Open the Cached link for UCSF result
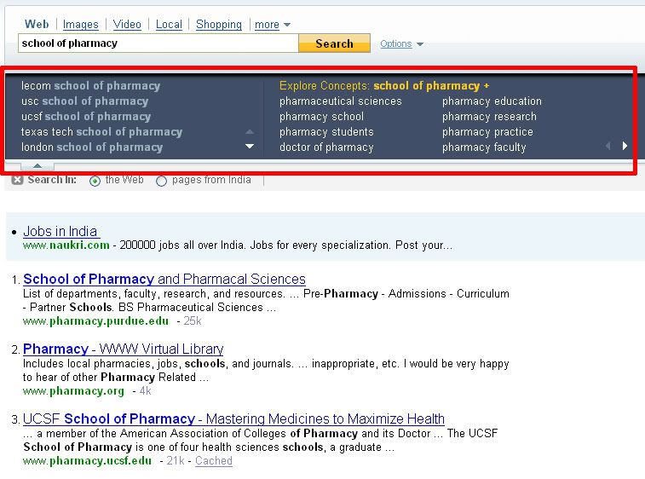This screenshot has width=645, height=479. click(x=214, y=461)
